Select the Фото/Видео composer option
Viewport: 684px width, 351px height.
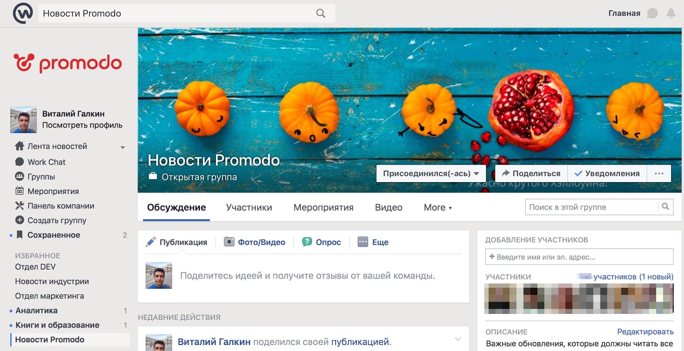tap(255, 242)
